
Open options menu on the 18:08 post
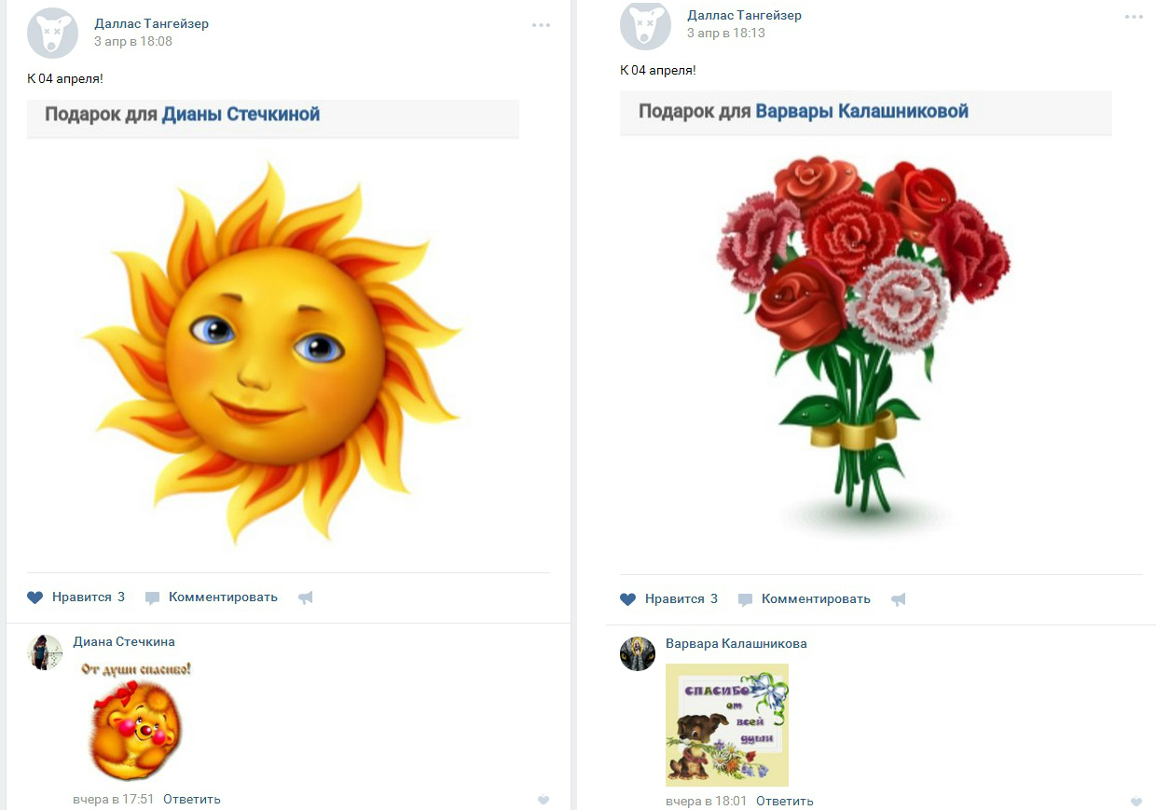click(542, 25)
